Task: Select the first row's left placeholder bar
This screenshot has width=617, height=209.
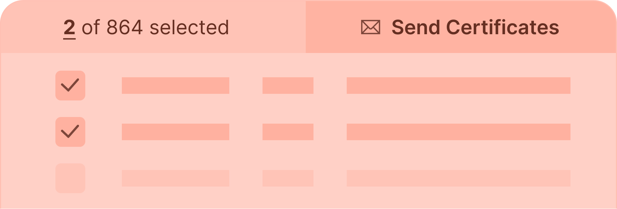Action: point(175,85)
